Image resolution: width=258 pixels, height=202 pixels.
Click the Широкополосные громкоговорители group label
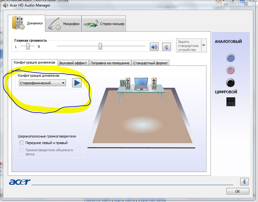pyautogui.click(x=47, y=136)
